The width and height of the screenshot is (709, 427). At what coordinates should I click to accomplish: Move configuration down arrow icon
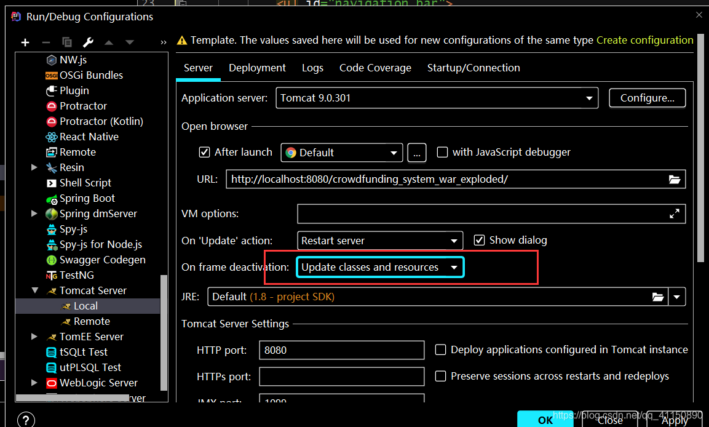pos(130,42)
